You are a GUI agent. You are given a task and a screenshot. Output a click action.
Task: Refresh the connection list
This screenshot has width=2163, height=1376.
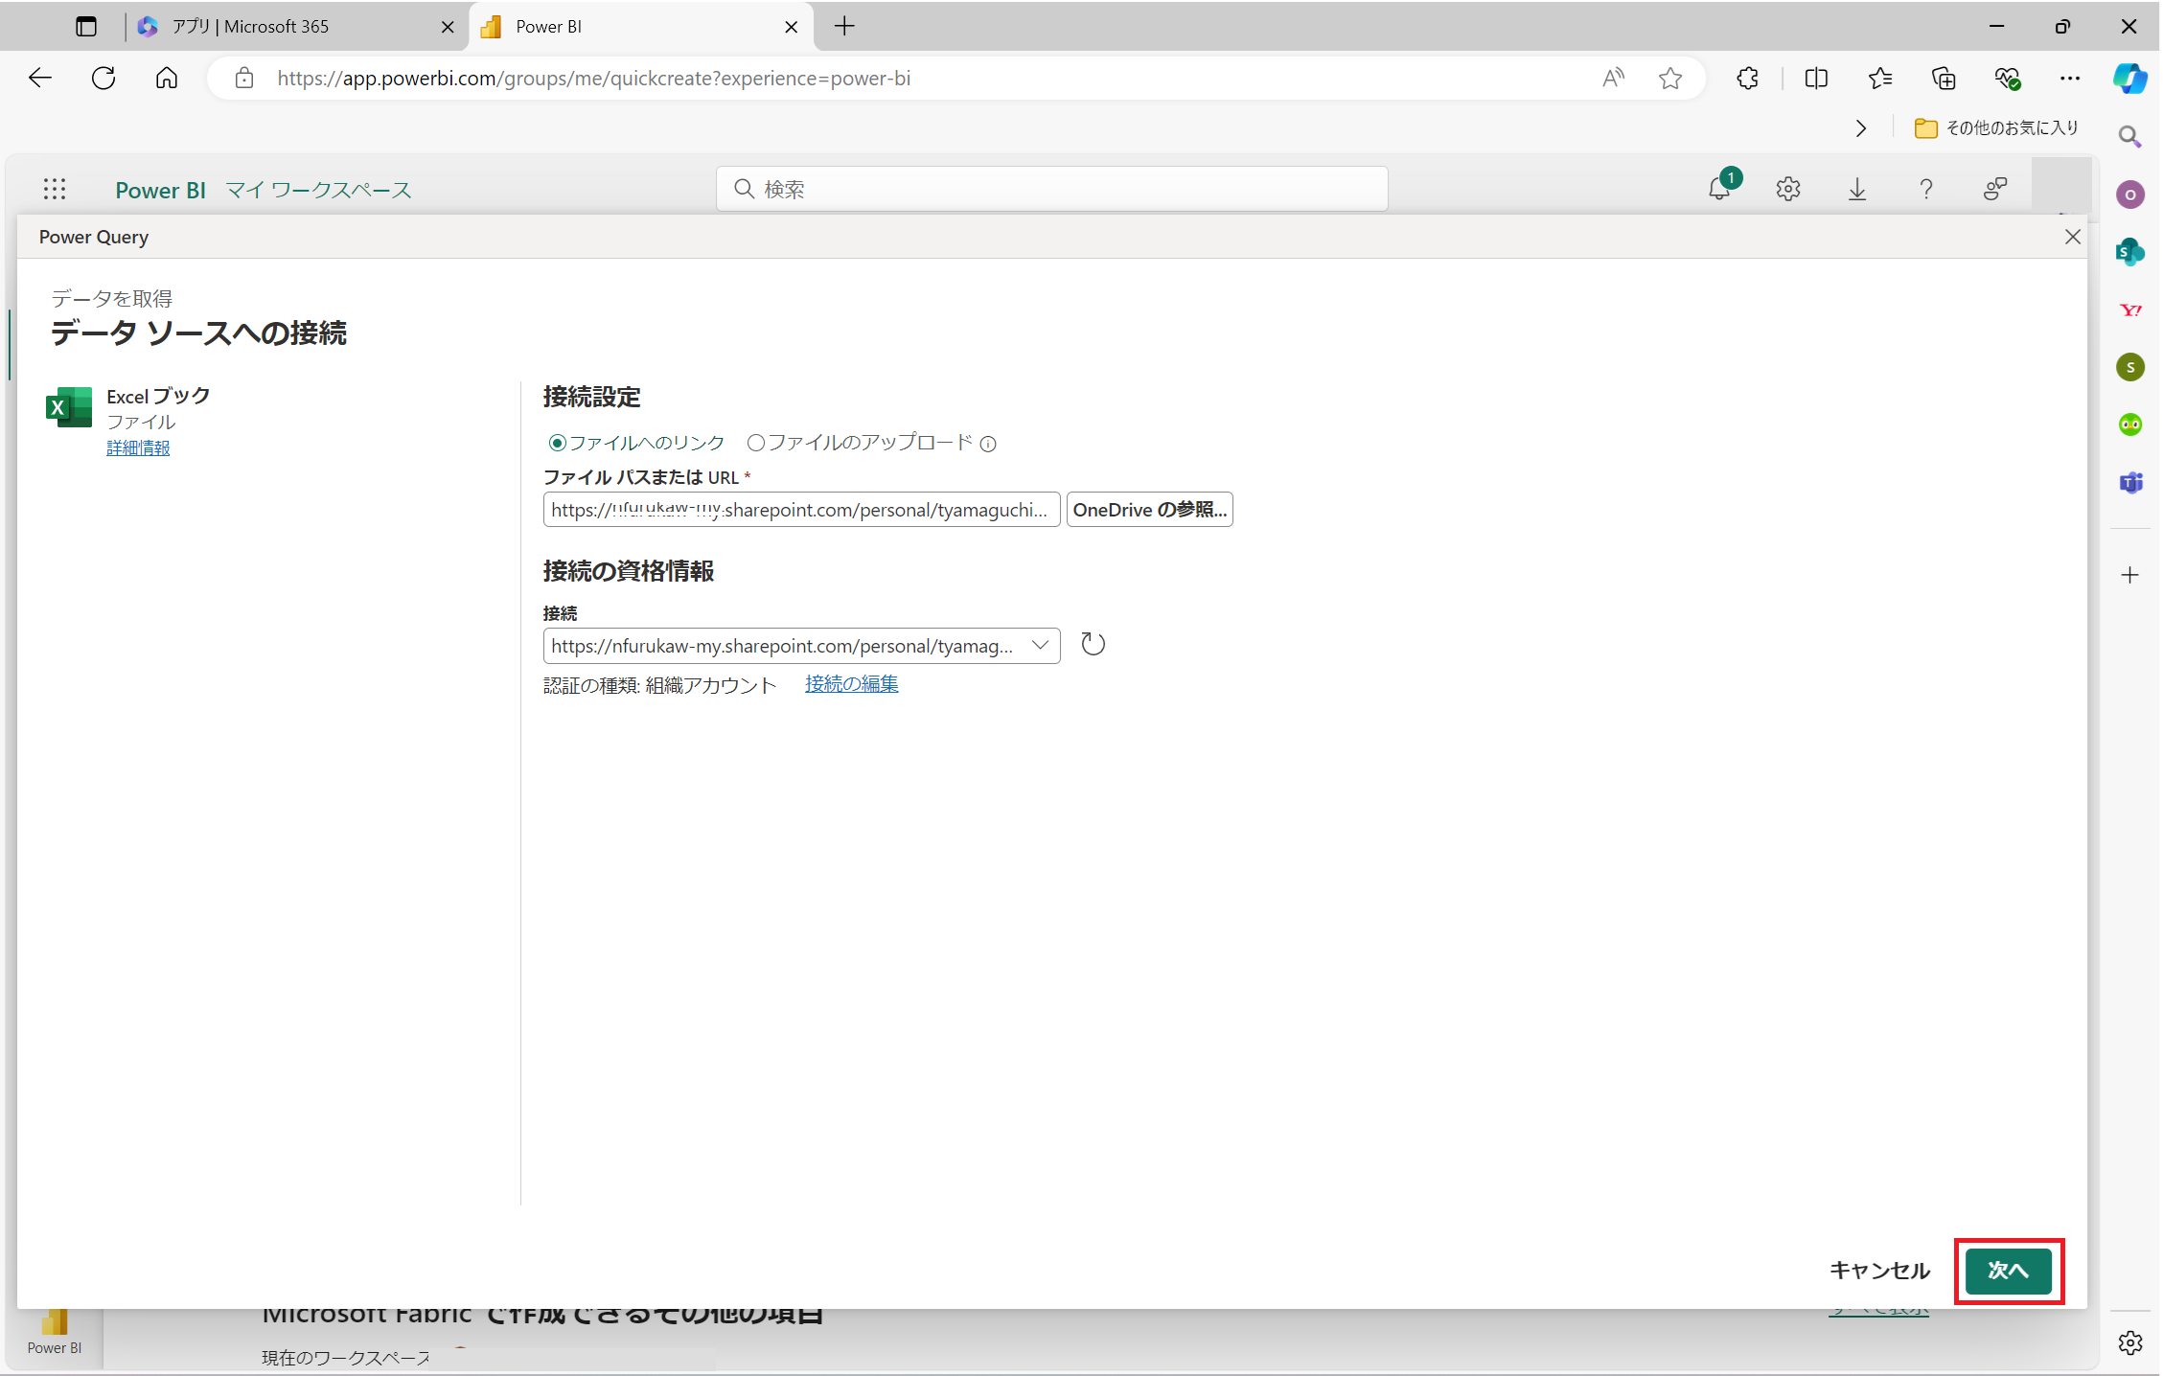coord(1093,644)
